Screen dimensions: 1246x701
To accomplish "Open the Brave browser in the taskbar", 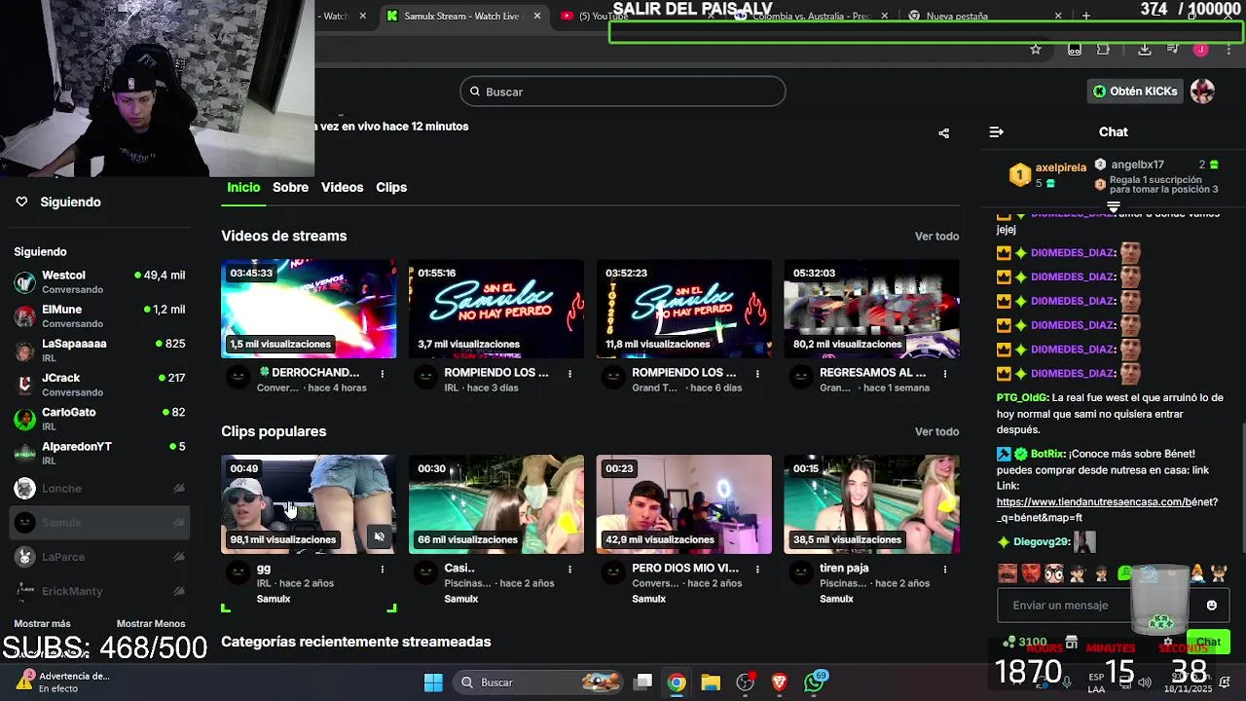I will 779,683.
